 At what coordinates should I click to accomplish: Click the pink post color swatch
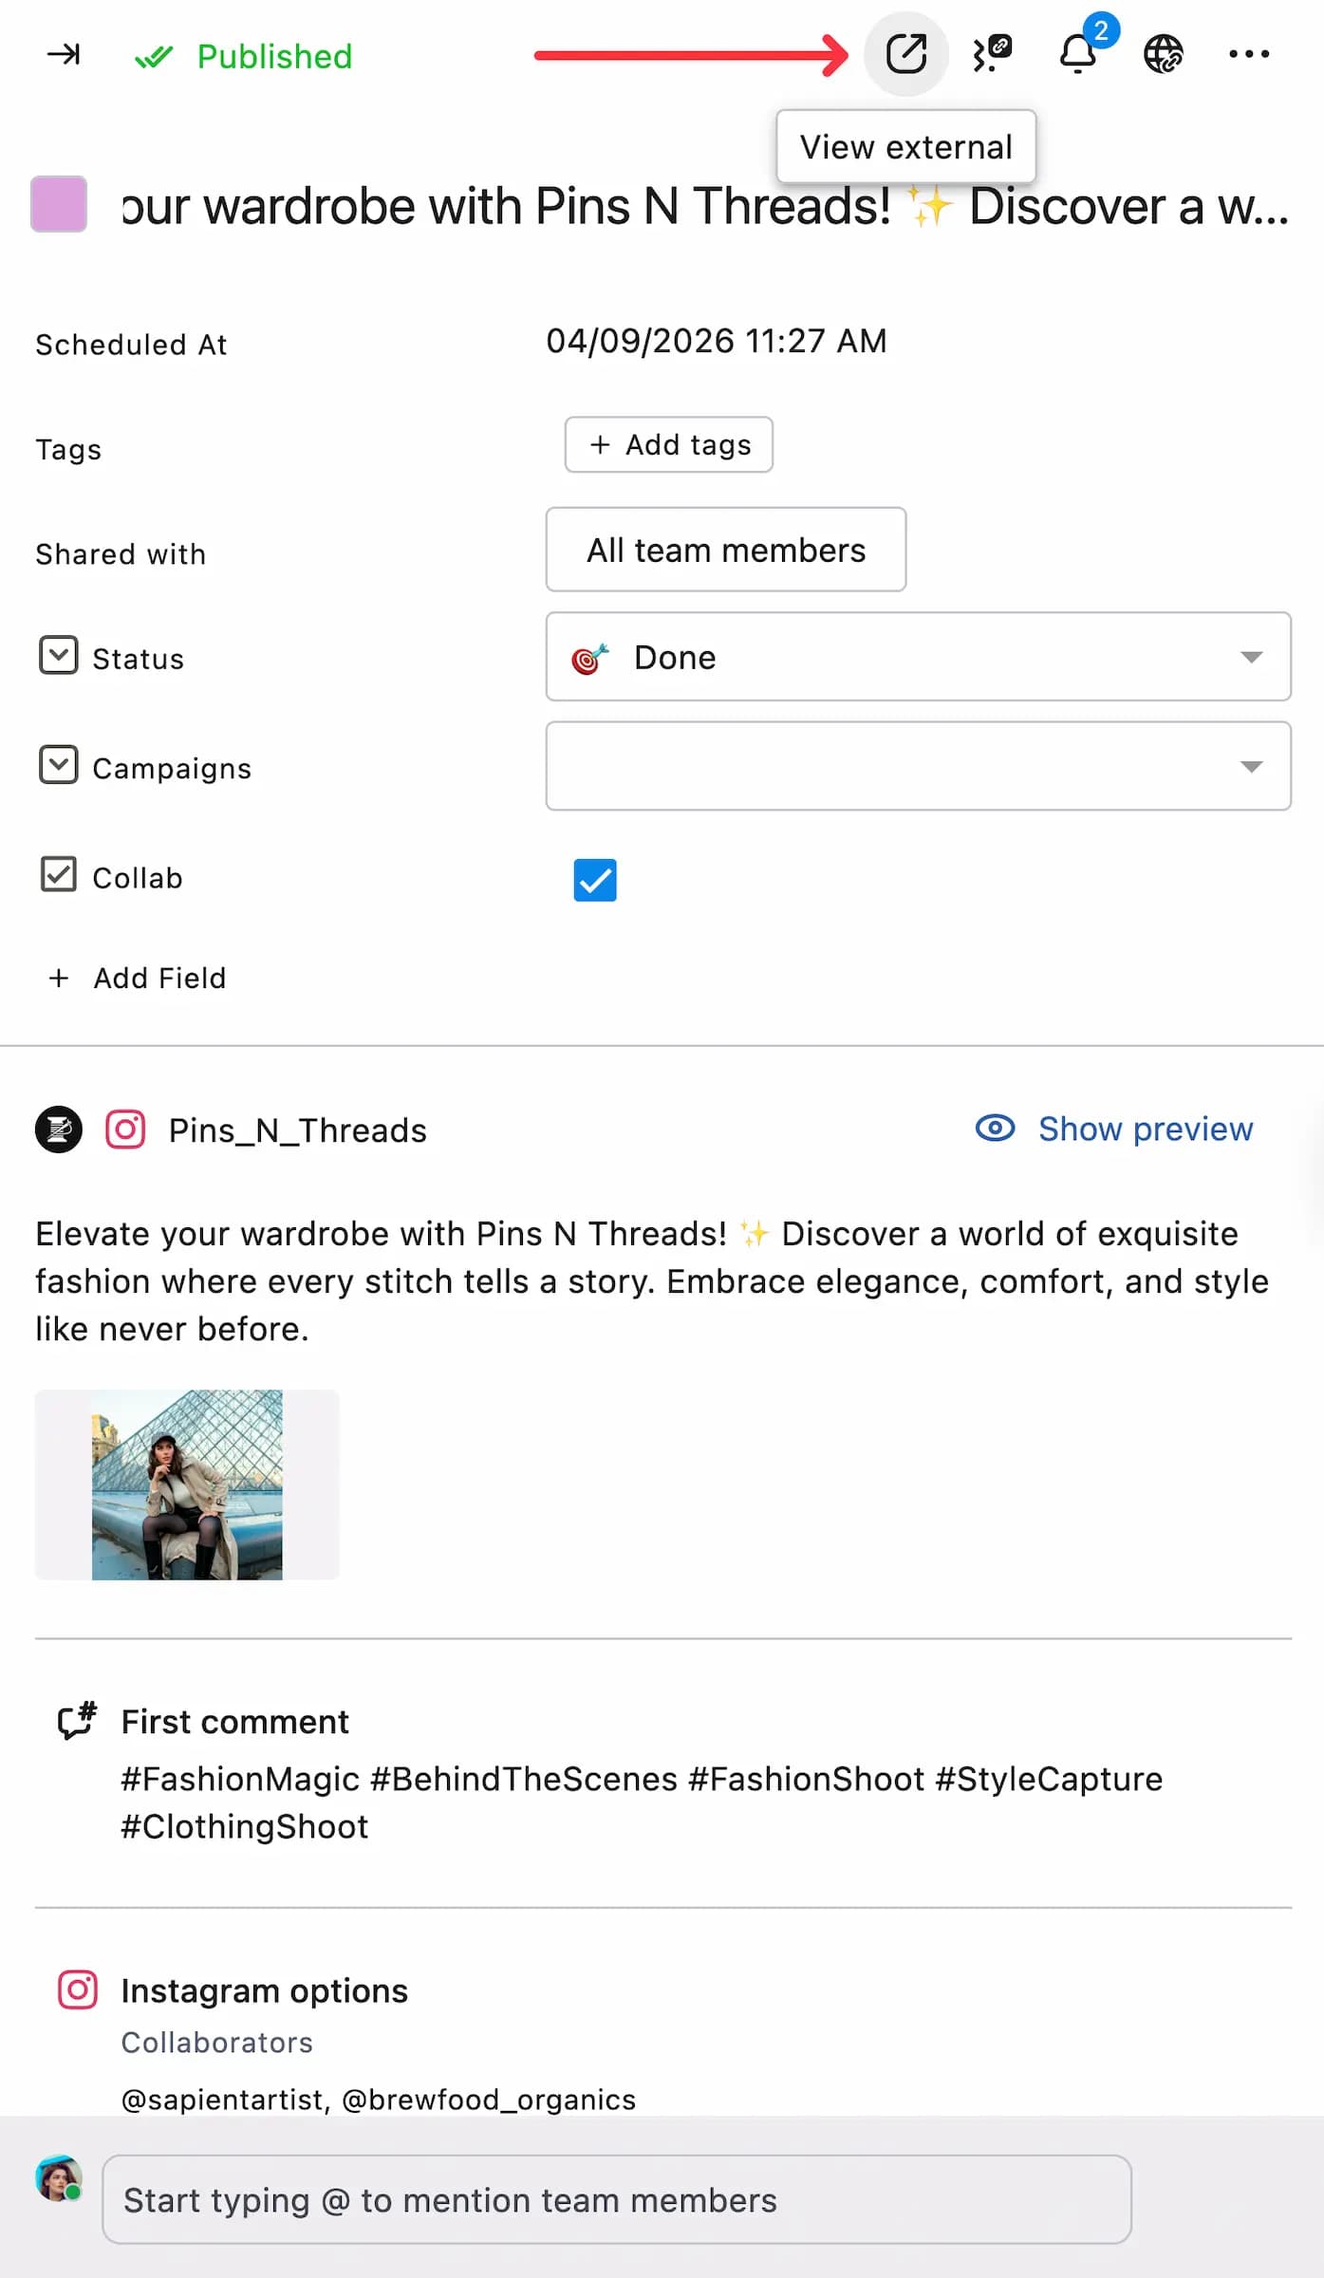tap(59, 204)
